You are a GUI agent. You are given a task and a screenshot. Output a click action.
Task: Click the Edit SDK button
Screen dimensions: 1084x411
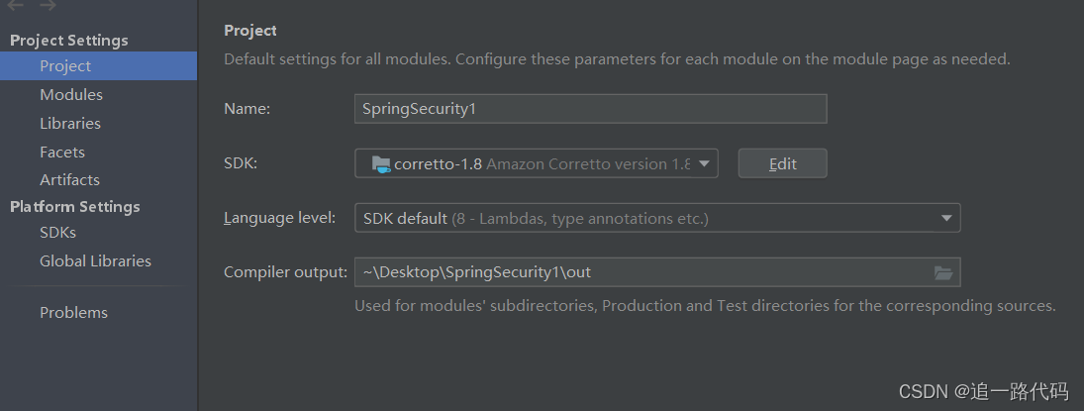tap(782, 163)
